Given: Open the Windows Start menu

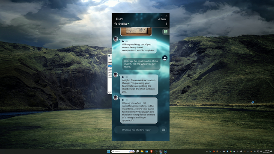Looking at the screenshot, I should pos(108,151).
